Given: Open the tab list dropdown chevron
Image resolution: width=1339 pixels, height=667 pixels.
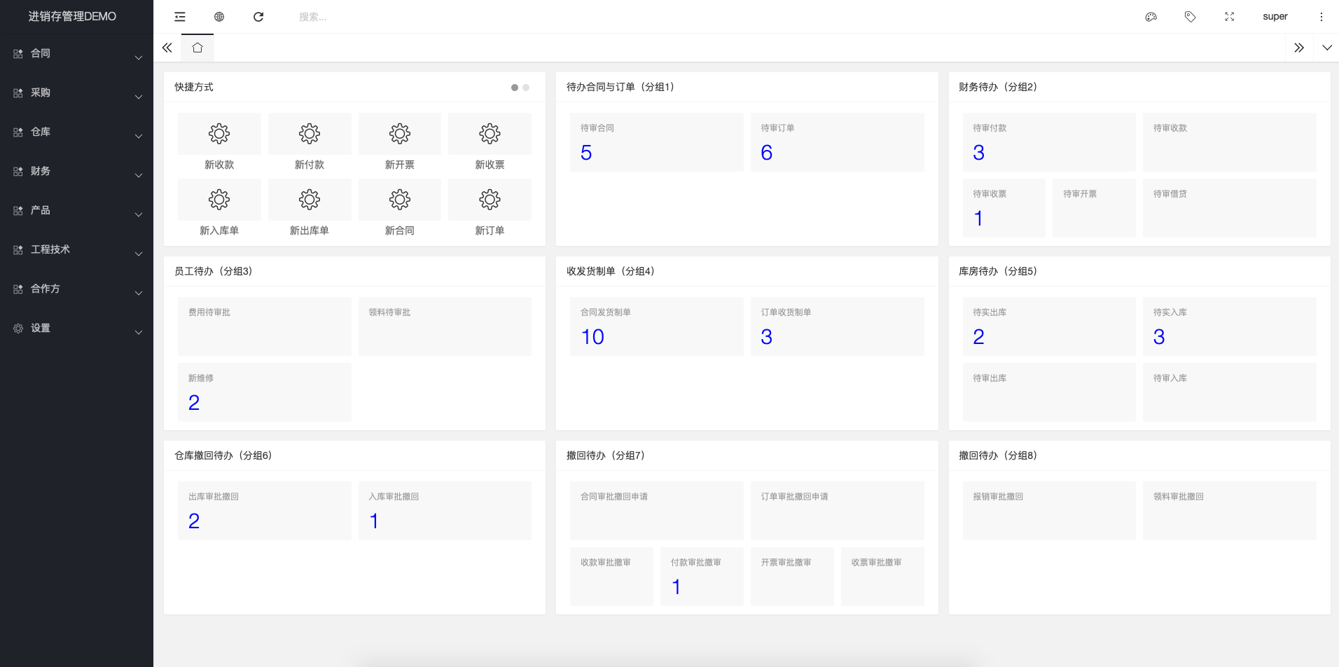Looking at the screenshot, I should [x=1326, y=48].
